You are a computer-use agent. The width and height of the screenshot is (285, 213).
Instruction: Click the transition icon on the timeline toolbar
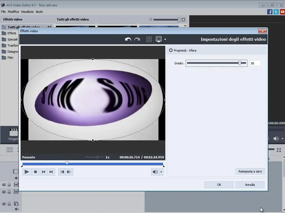pyautogui.click(x=10, y=150)
